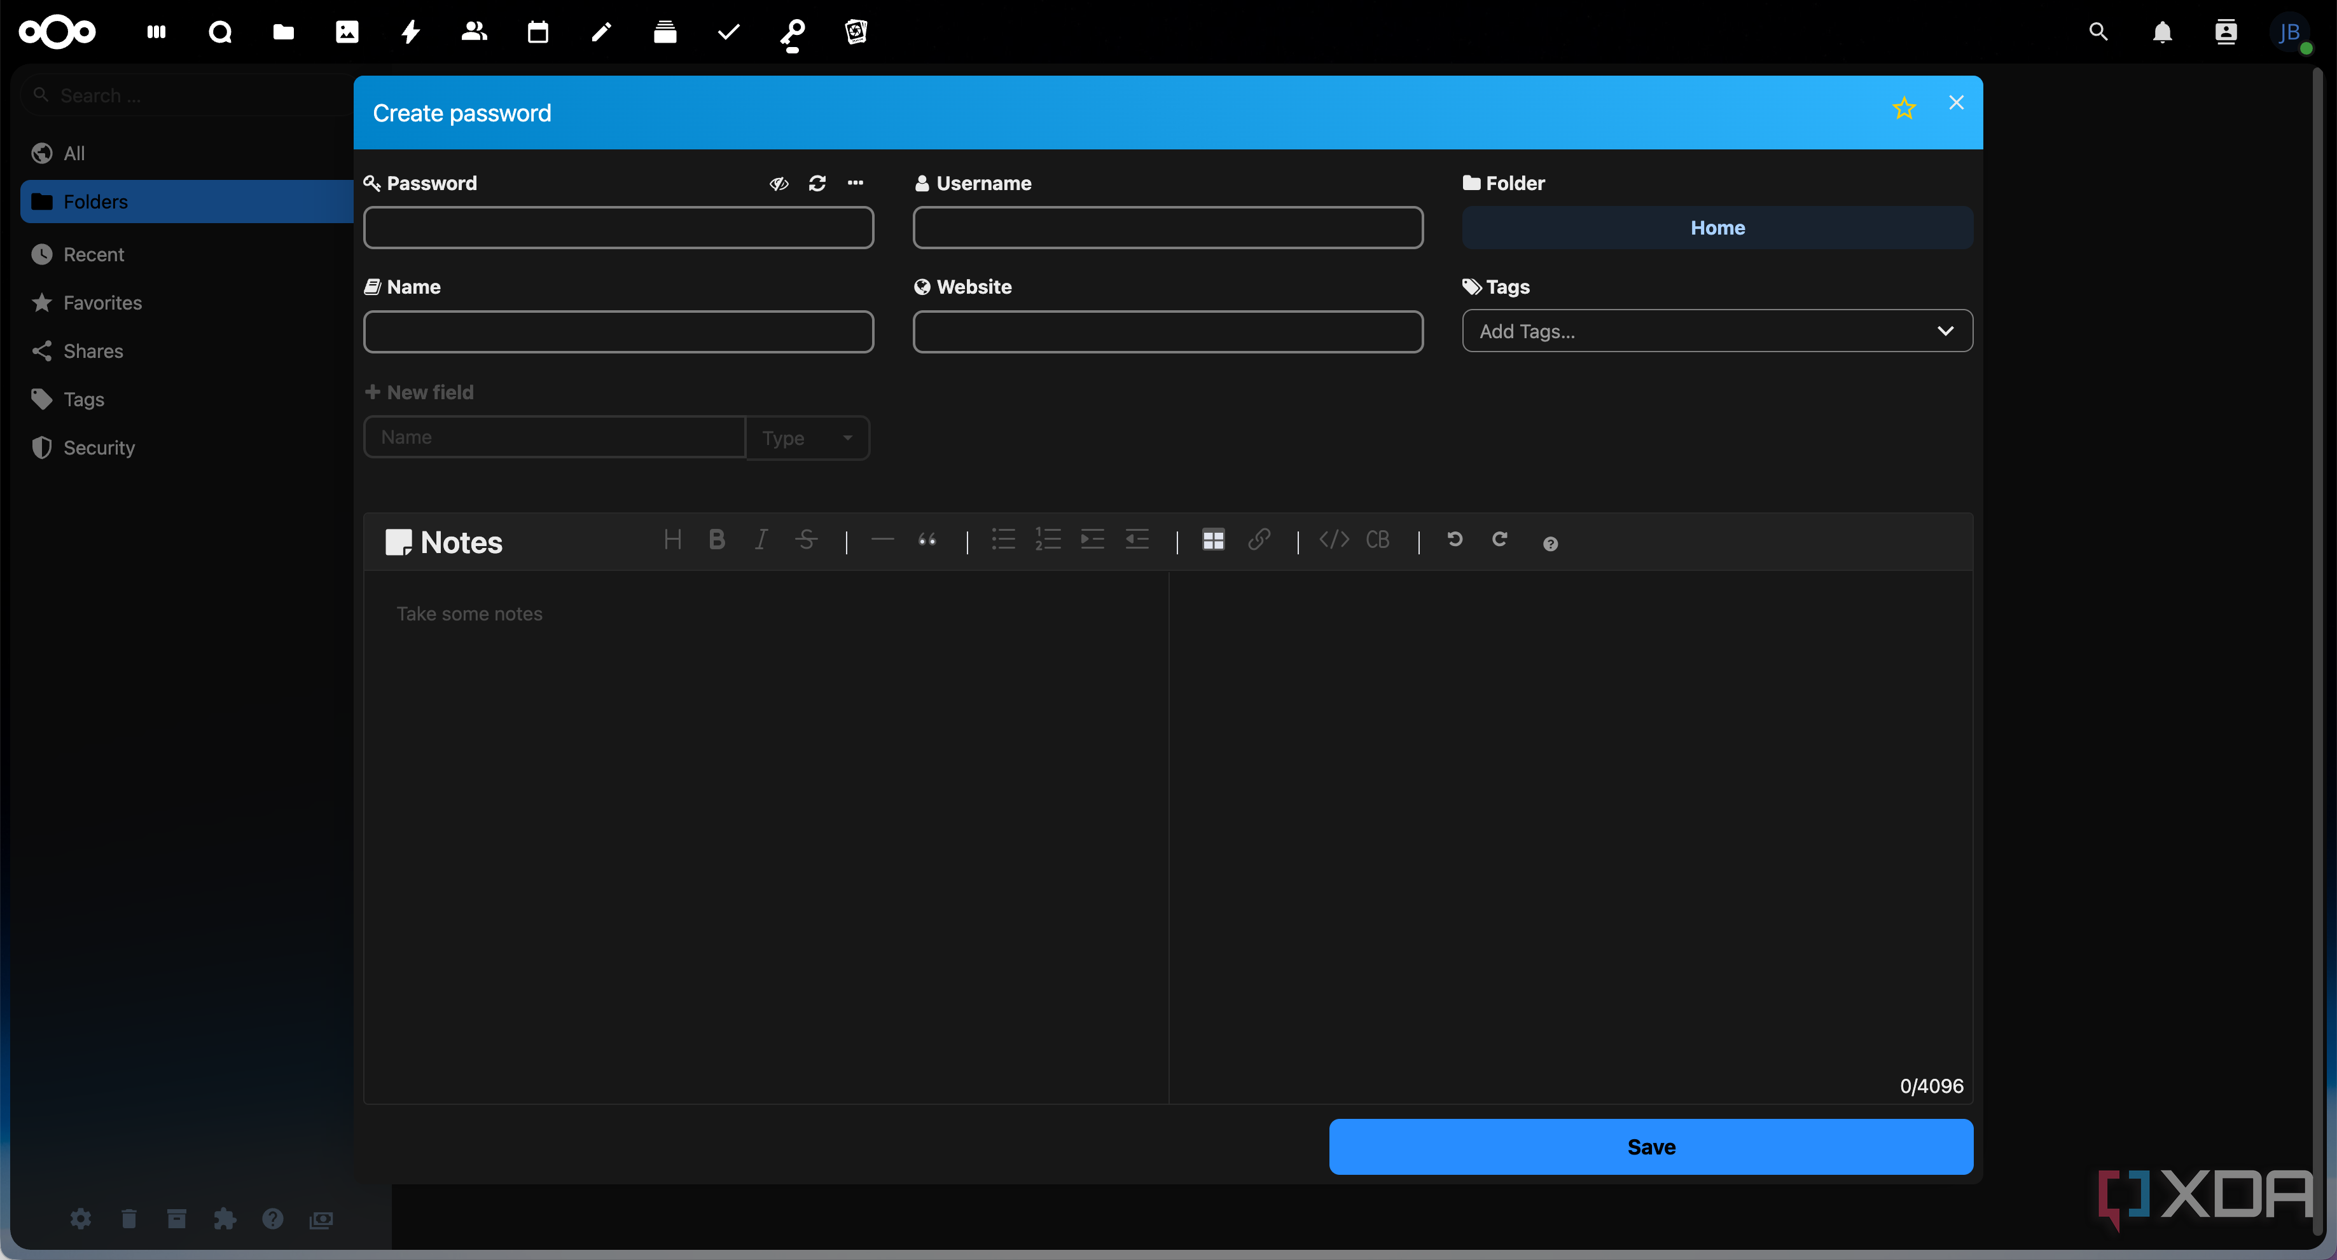Image resolution: width=2337 pixels, height=1260 pixels.
Task: Insert blockquote in Notes editor
Action: click(x=926, y=540)
